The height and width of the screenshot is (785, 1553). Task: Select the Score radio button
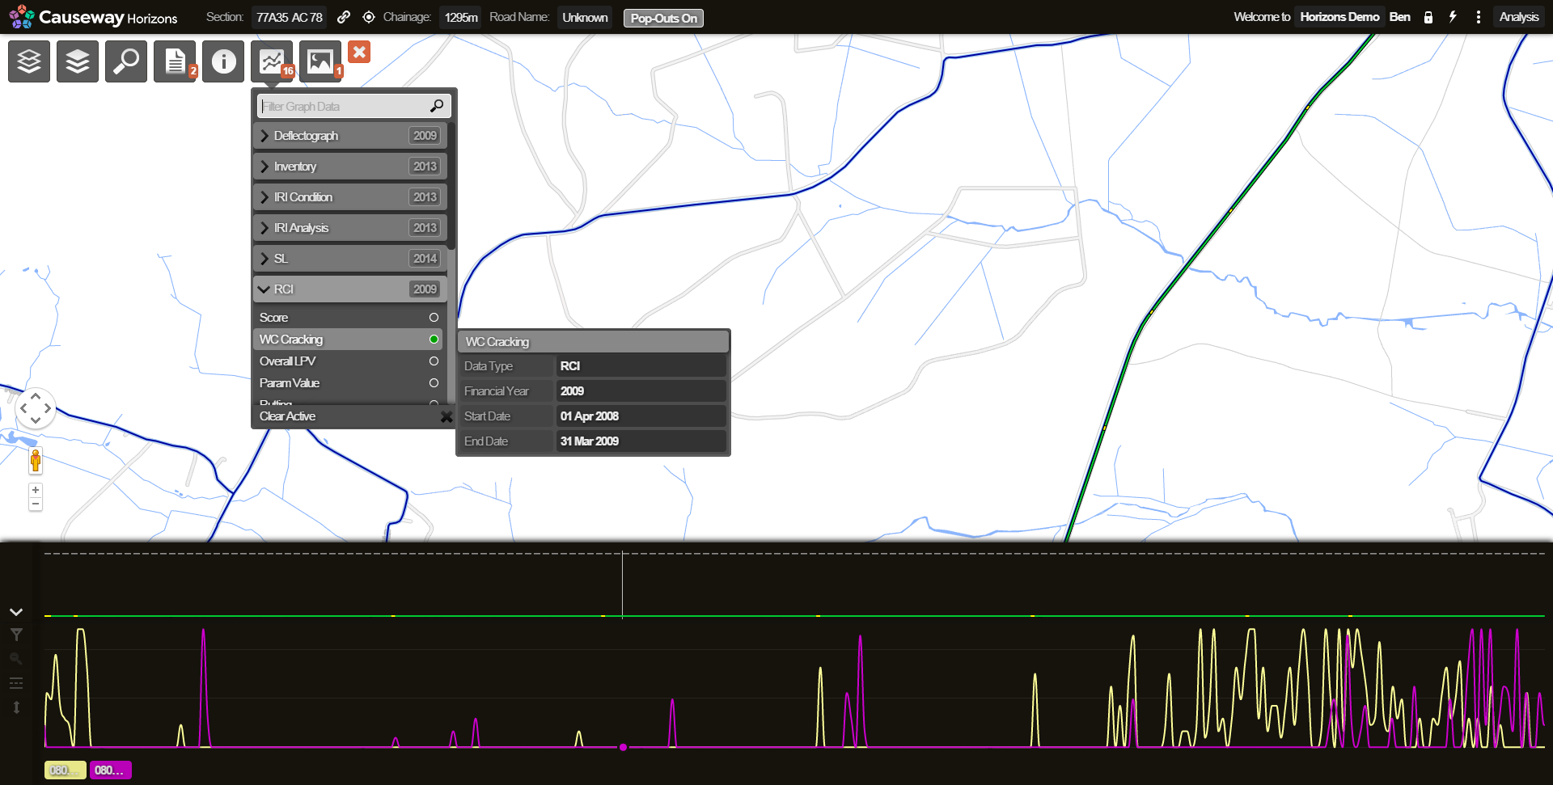pos(434,318)
